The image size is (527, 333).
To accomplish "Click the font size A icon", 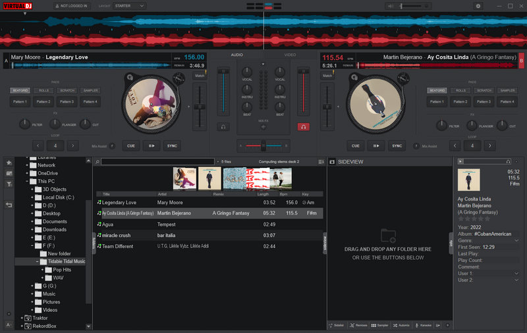I will (9, 324).
